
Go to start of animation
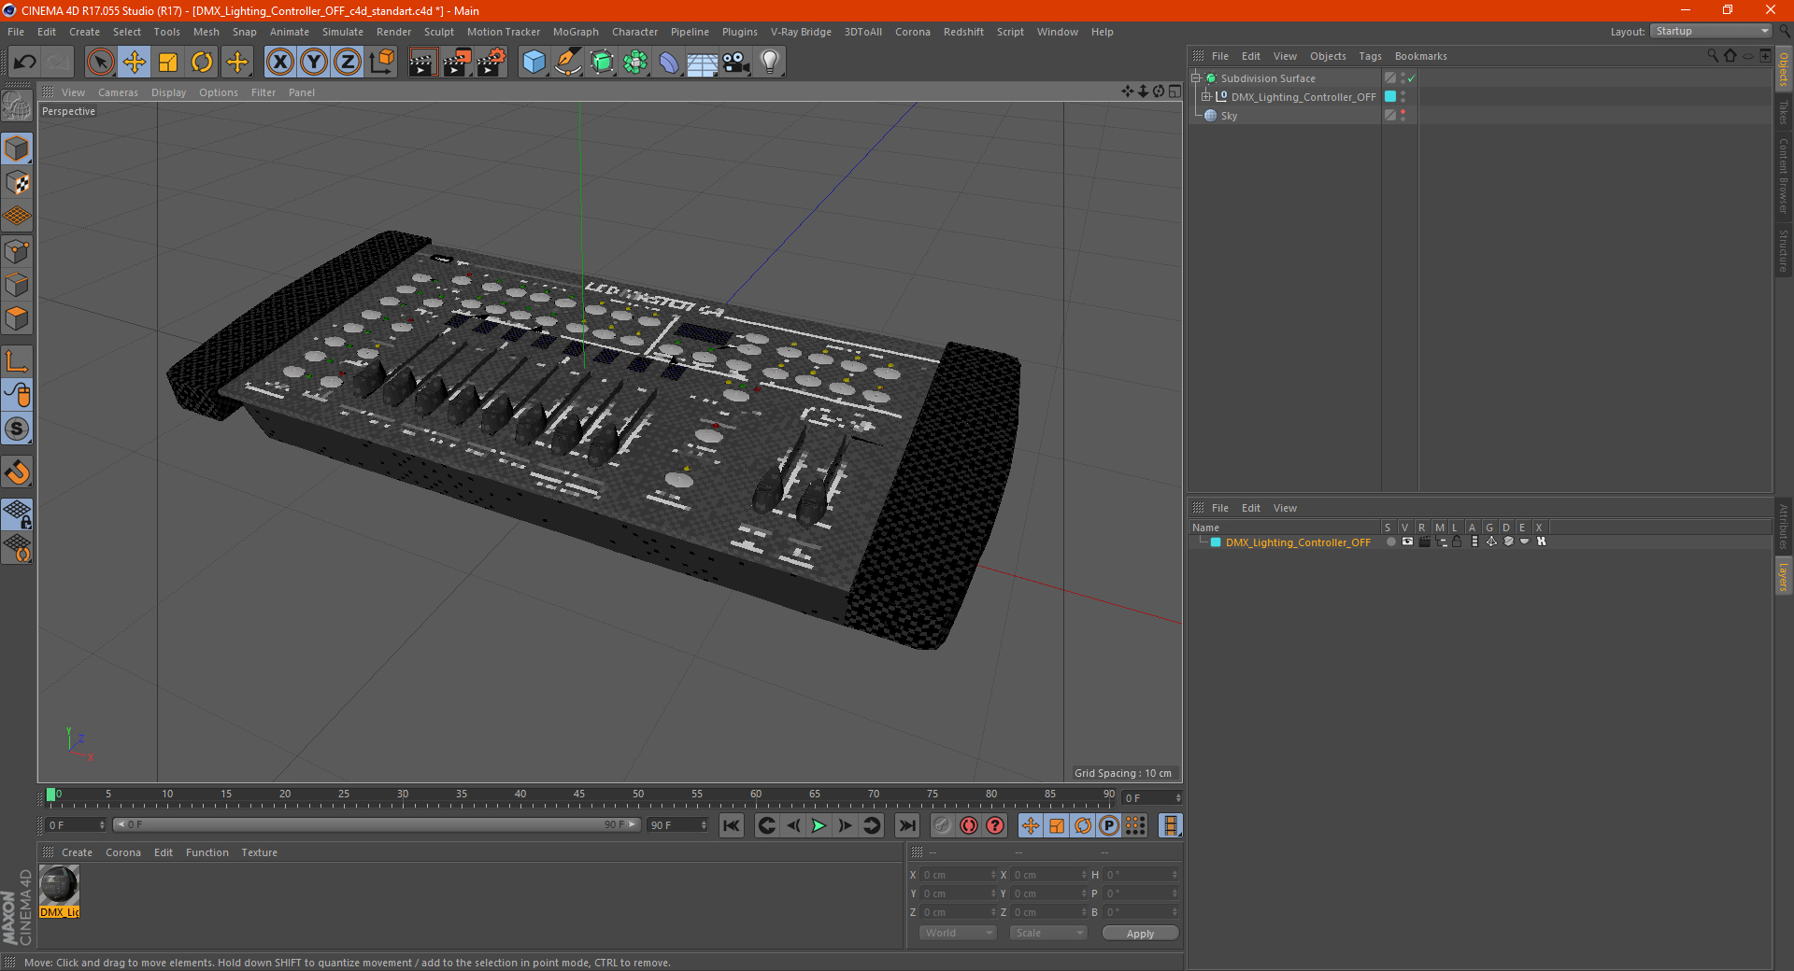tap(732, 825)
